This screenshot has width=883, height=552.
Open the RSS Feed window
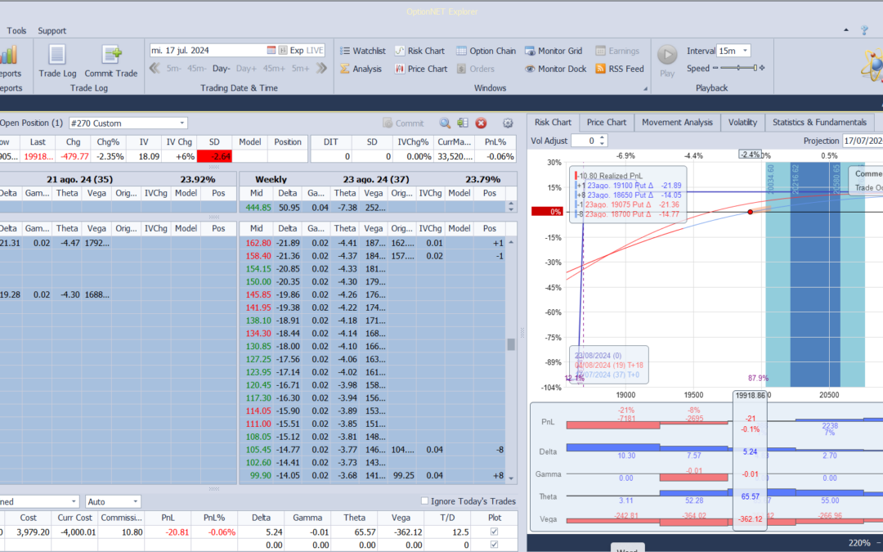619,69
